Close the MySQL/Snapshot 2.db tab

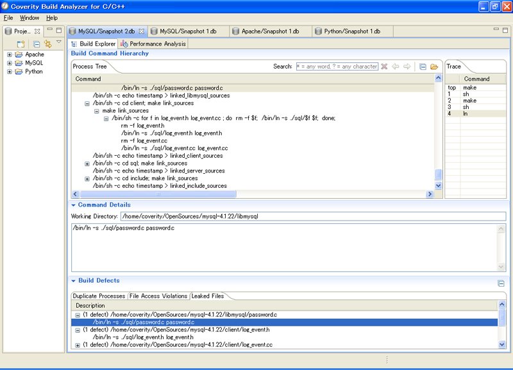(141, 31)
